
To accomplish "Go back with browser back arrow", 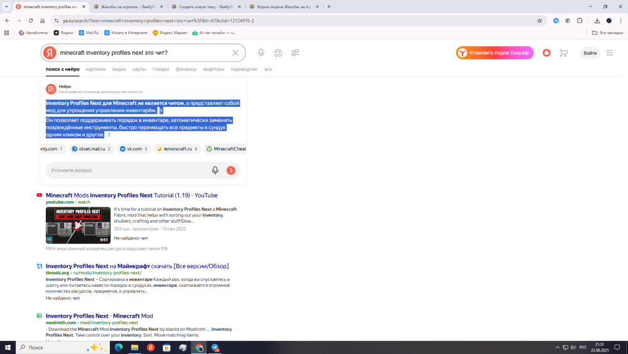I will pyautogui.click(x=7, y=21).
